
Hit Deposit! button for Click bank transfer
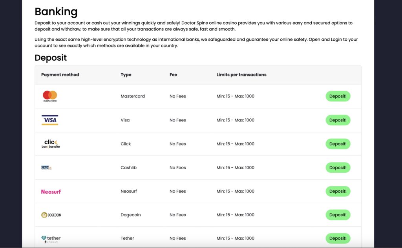tap(338, 144)
